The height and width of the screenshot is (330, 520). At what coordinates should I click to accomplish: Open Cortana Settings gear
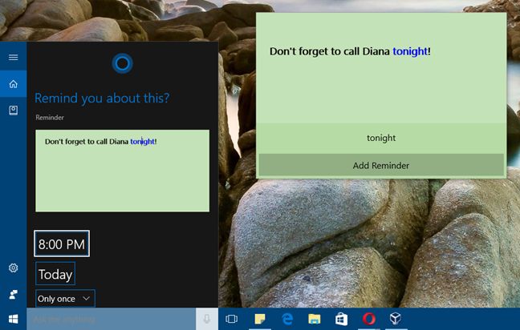[x=14, y=268]
